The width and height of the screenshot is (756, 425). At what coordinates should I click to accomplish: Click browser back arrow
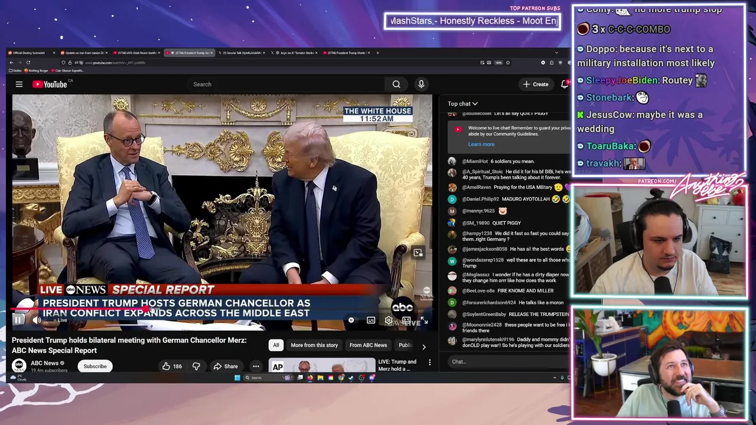click(11, 63)
